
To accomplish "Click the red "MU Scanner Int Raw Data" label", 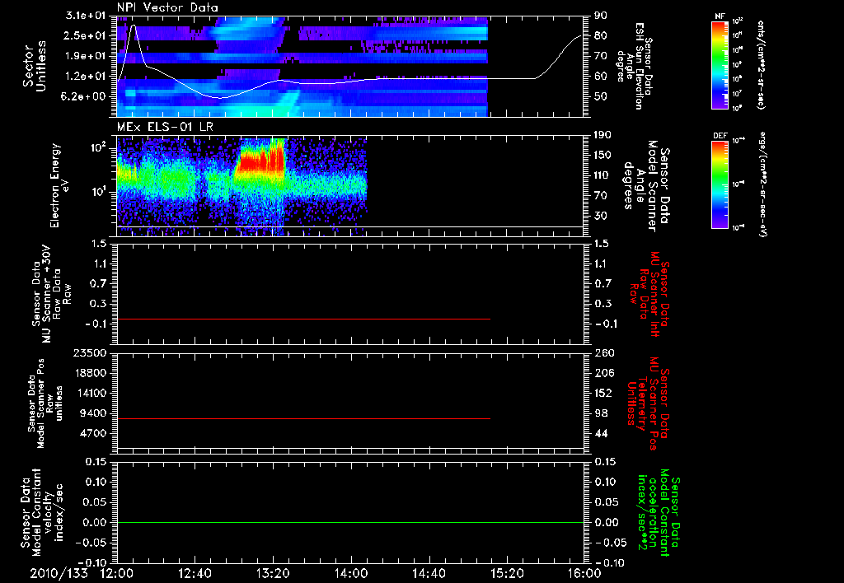I will coord(651,294).
